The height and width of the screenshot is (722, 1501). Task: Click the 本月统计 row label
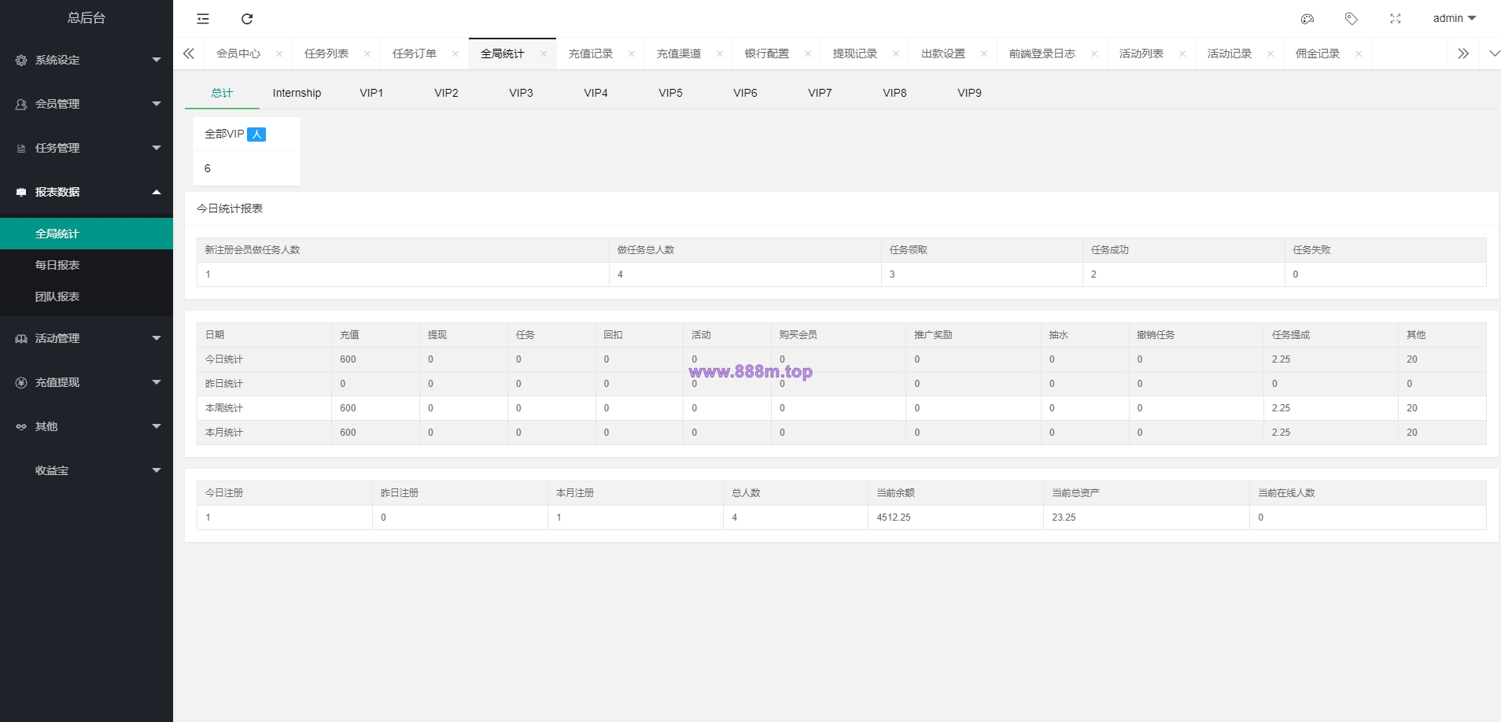(x=224, y=433)
